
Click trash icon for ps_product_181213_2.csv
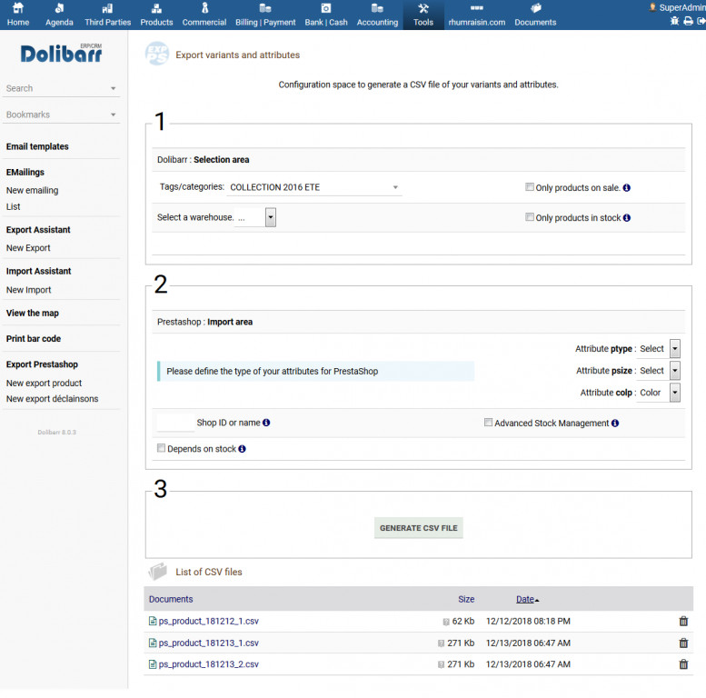pos(683,664)
